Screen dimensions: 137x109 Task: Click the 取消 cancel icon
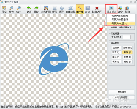pos(127,10)
